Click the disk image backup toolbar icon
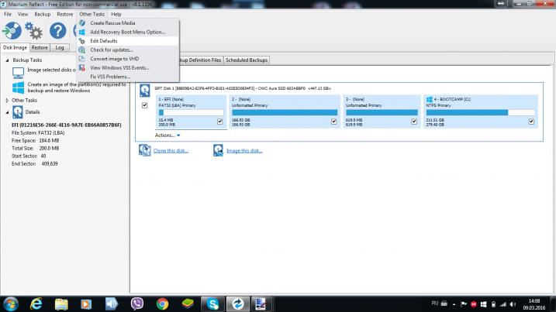This screenshot has width=556, height=312. pos(12,31)
